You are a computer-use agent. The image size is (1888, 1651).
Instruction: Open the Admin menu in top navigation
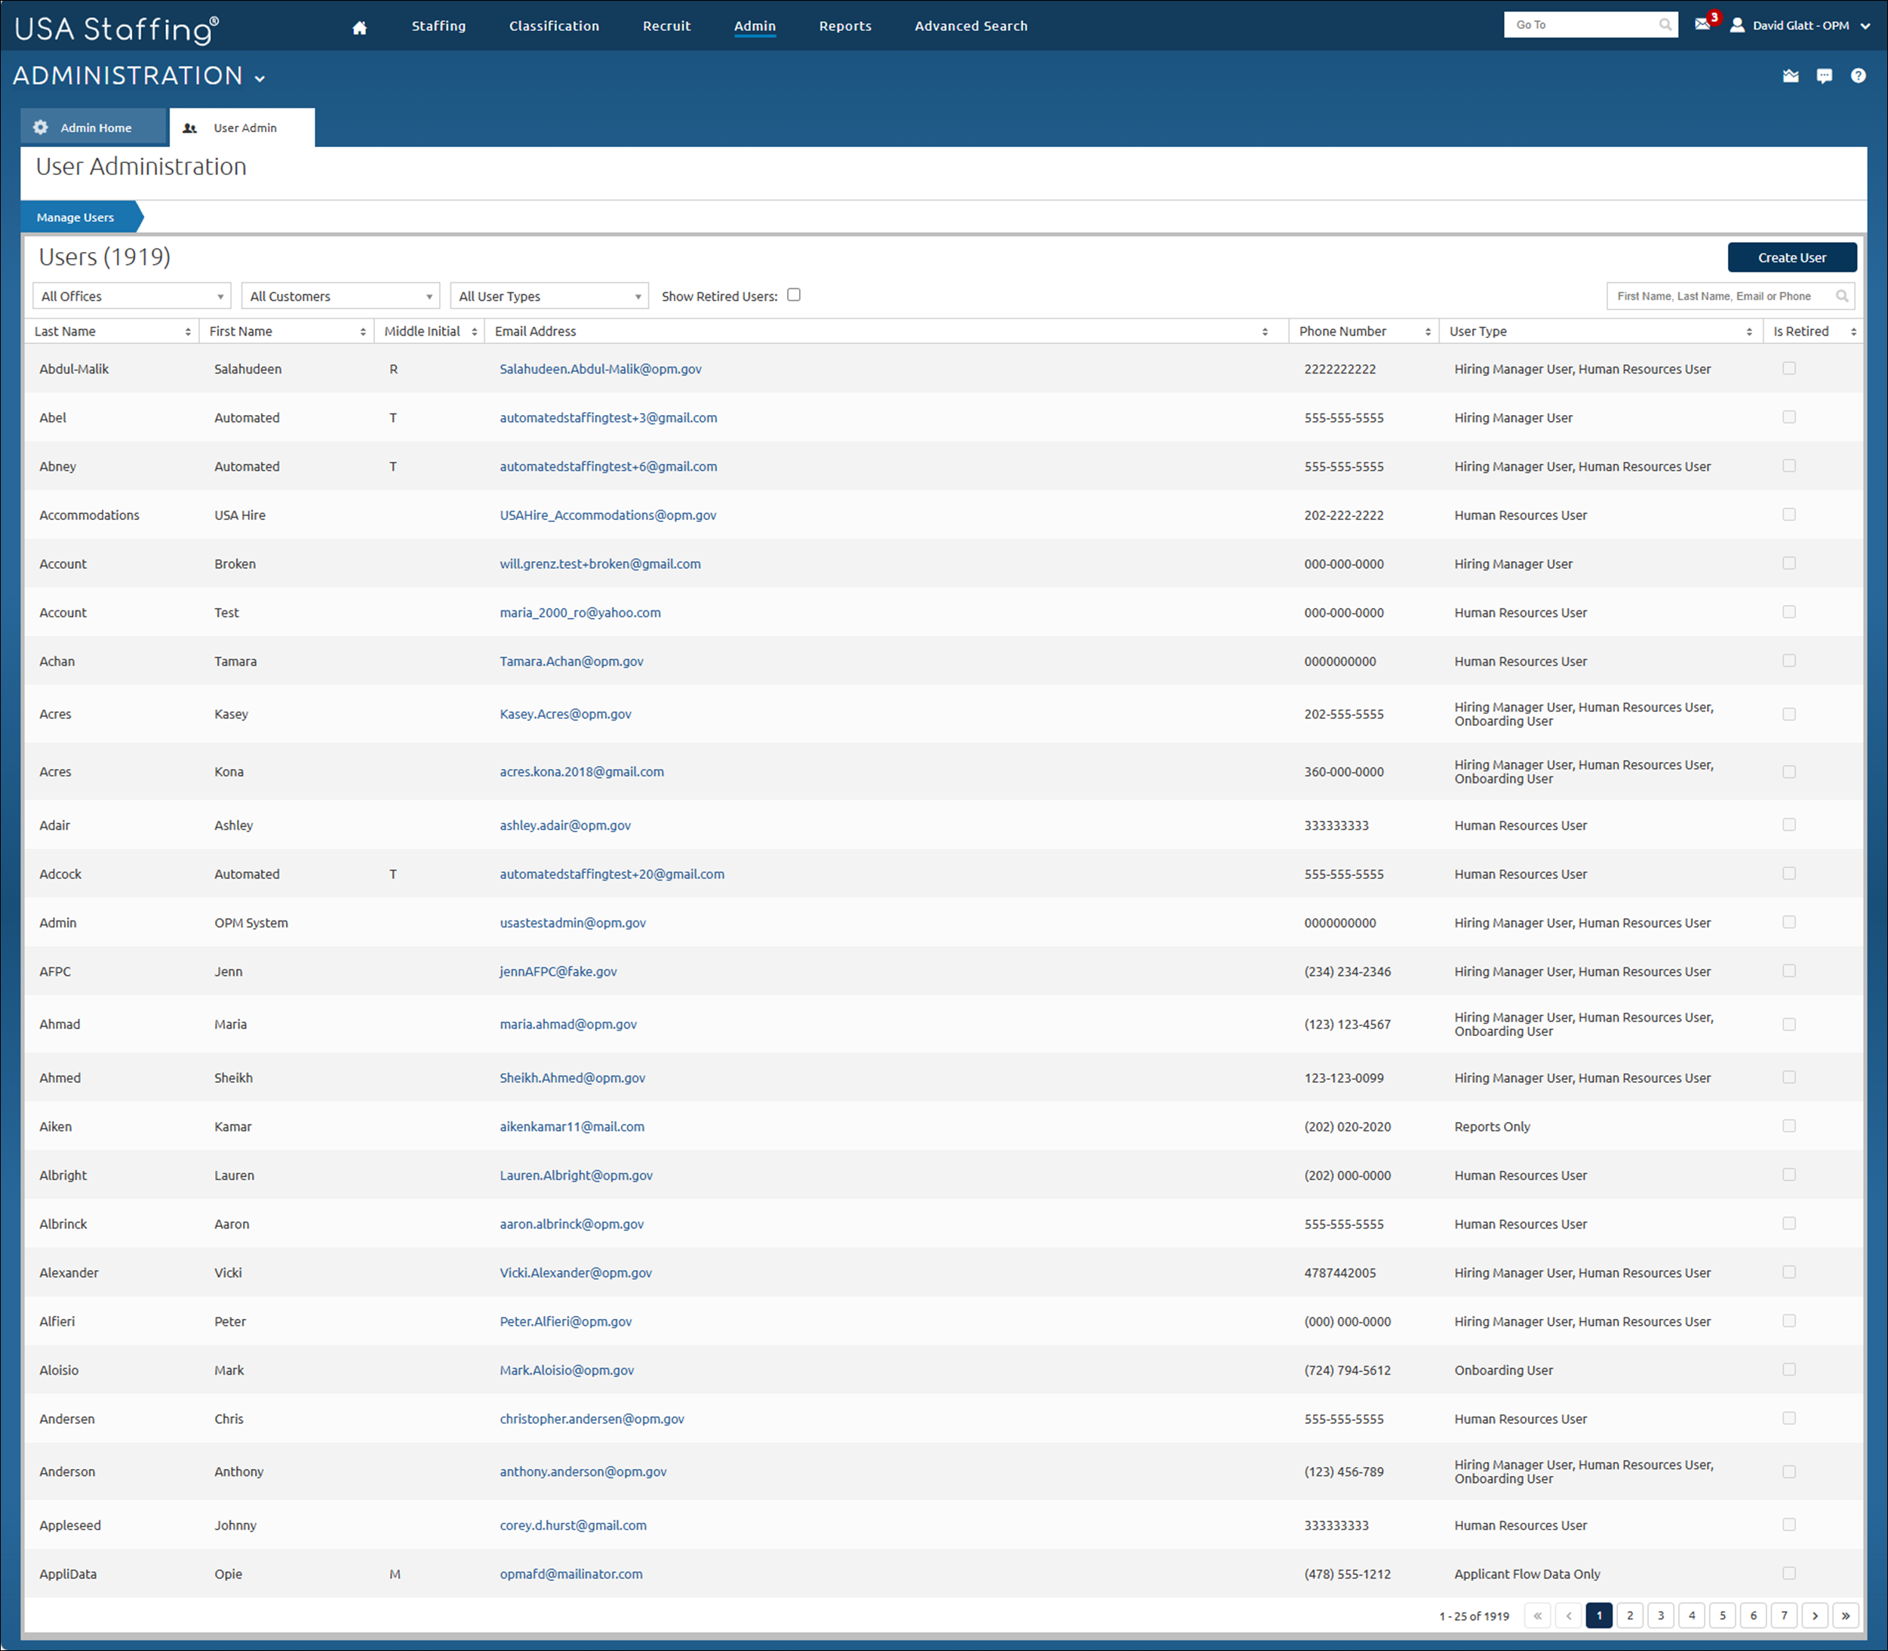(755, 26)
